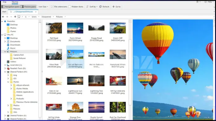The height and width of the screenshot is (121, 216).
Task: Open the Sort by dropdown
Action: pyautogui.click(x=92, y=6)
